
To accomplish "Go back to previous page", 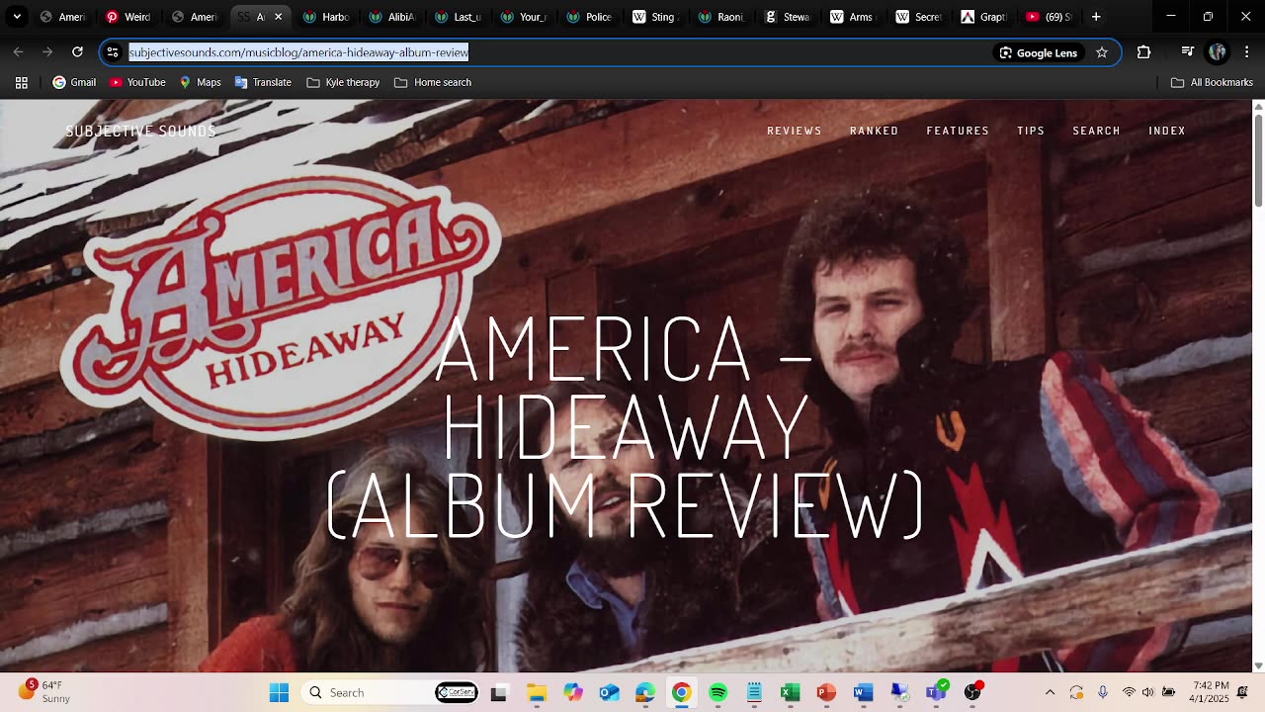I will pyautogui.click(x=18, y=52).
